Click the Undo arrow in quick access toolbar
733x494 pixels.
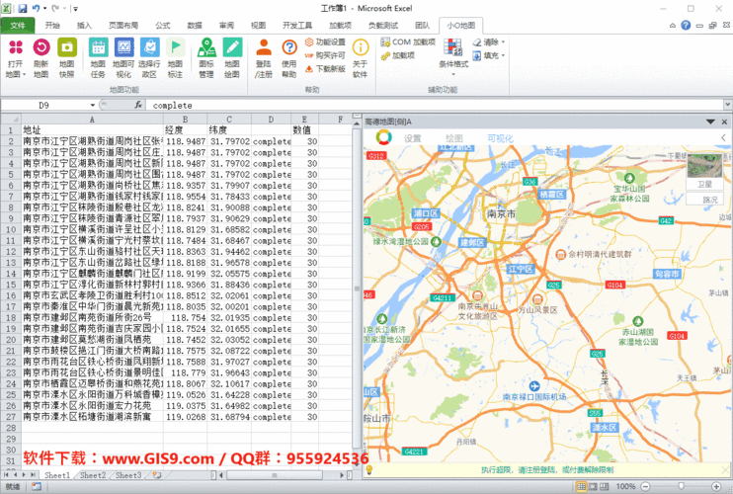pos(37,9)
